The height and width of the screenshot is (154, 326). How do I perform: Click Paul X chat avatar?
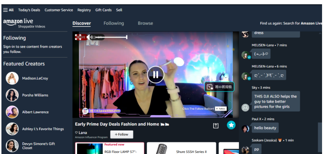[x=245, y=129]
